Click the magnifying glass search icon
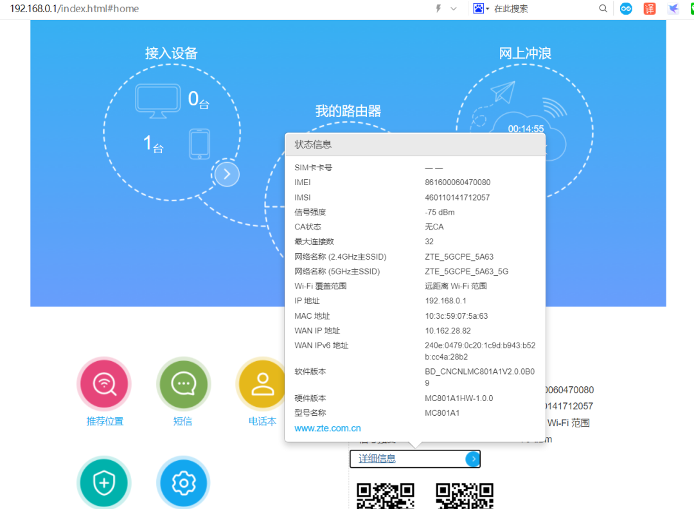The width and height of the screenshot is (694, 509). coord(603,8)
